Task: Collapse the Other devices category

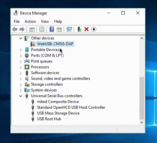Action: 21,38
